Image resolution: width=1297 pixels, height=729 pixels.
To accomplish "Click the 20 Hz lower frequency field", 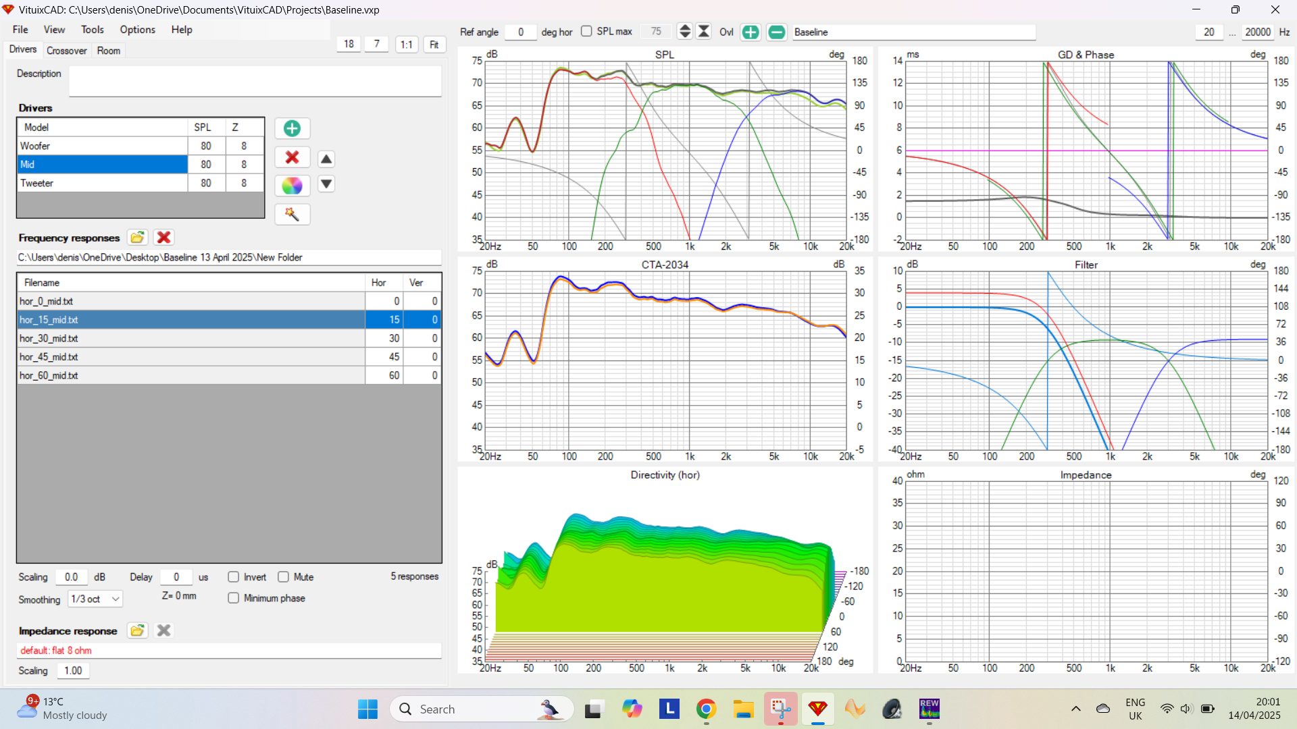I will 1209,32.
